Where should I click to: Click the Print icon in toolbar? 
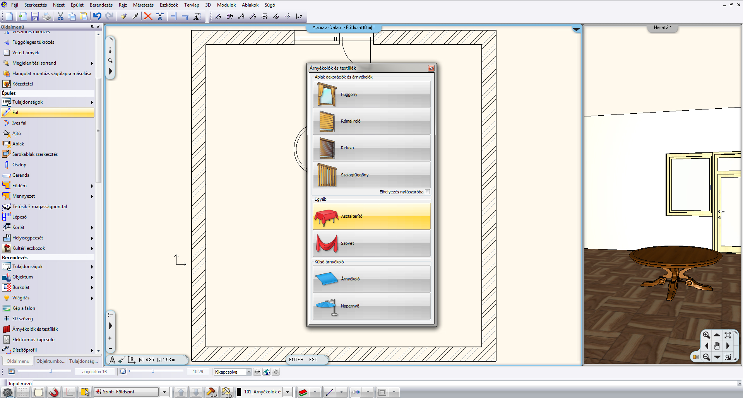[47, 16]
